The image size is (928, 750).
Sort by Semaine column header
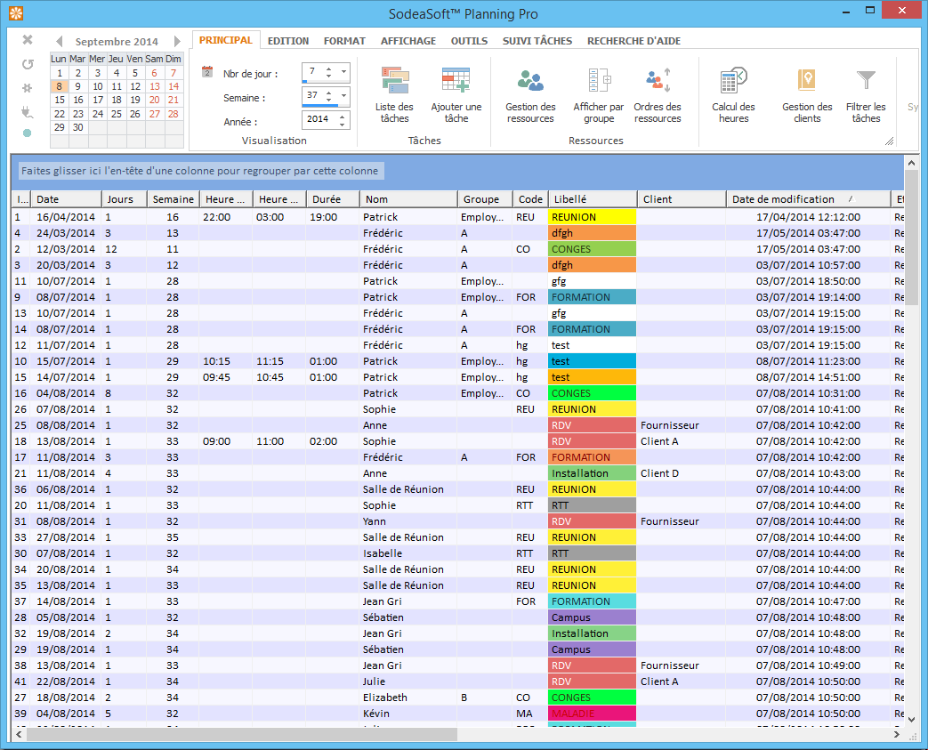(x=173, y=199)
